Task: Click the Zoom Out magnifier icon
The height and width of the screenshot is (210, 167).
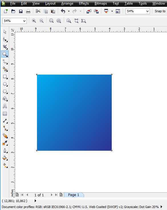Action: pyautogui.click(x=41, y=21)
